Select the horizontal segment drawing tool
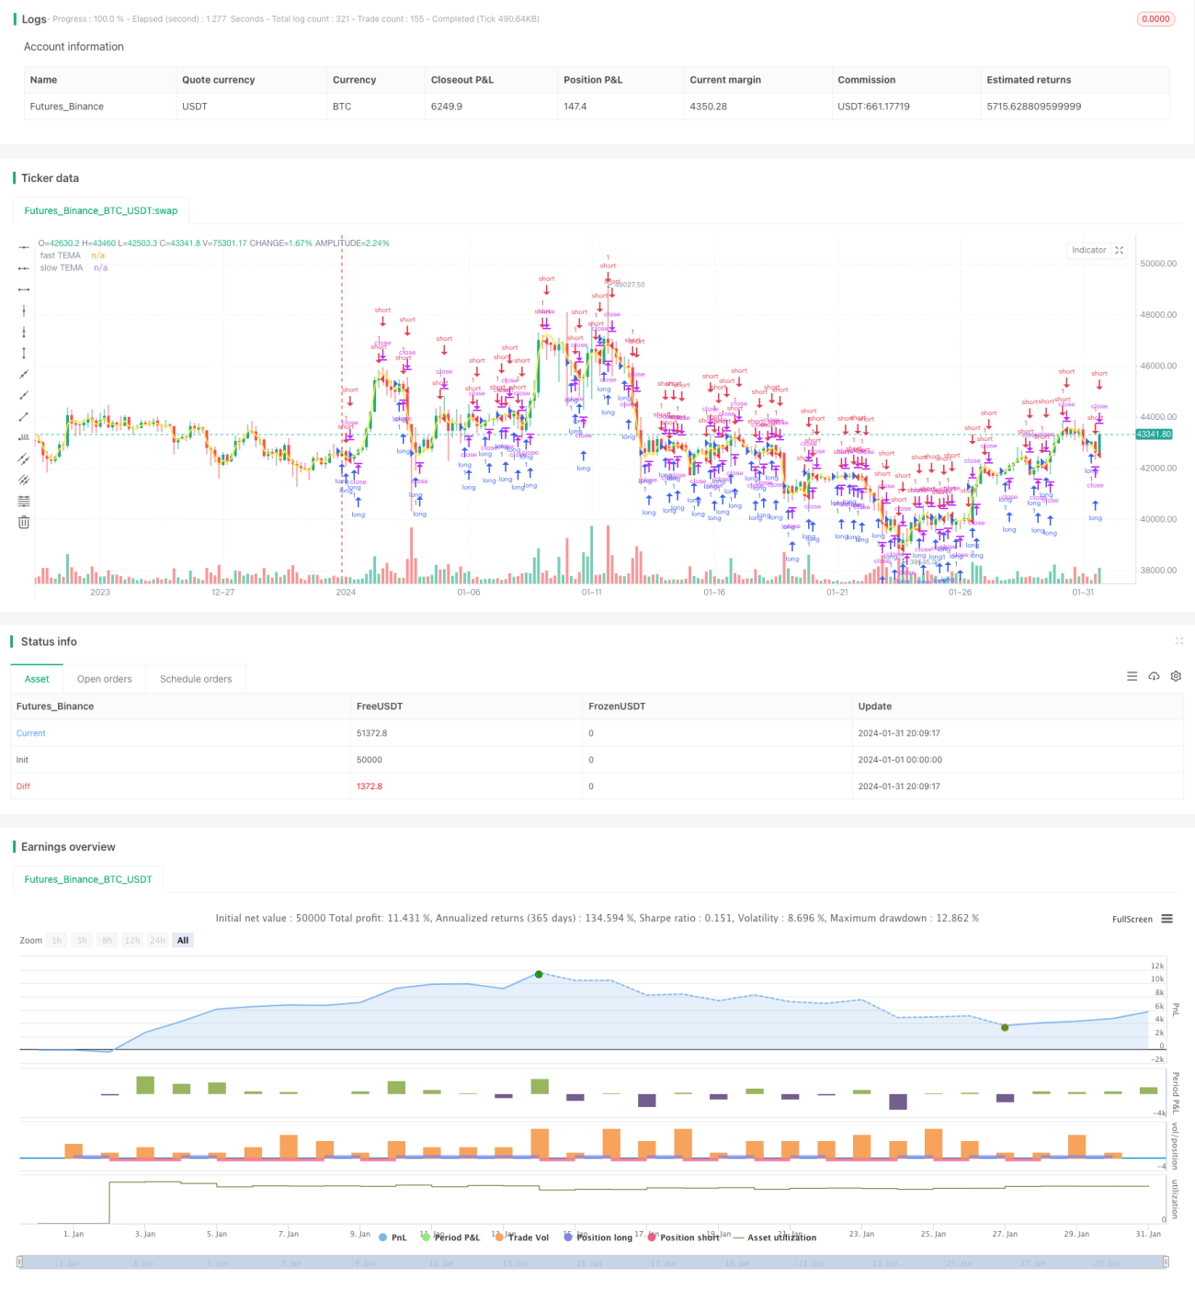This screenshot has height=1289, width=1195. (x=24, y=289)
